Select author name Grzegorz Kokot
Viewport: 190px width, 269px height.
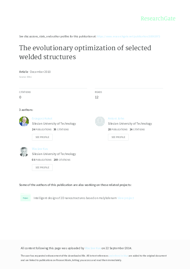click(42, 118)
